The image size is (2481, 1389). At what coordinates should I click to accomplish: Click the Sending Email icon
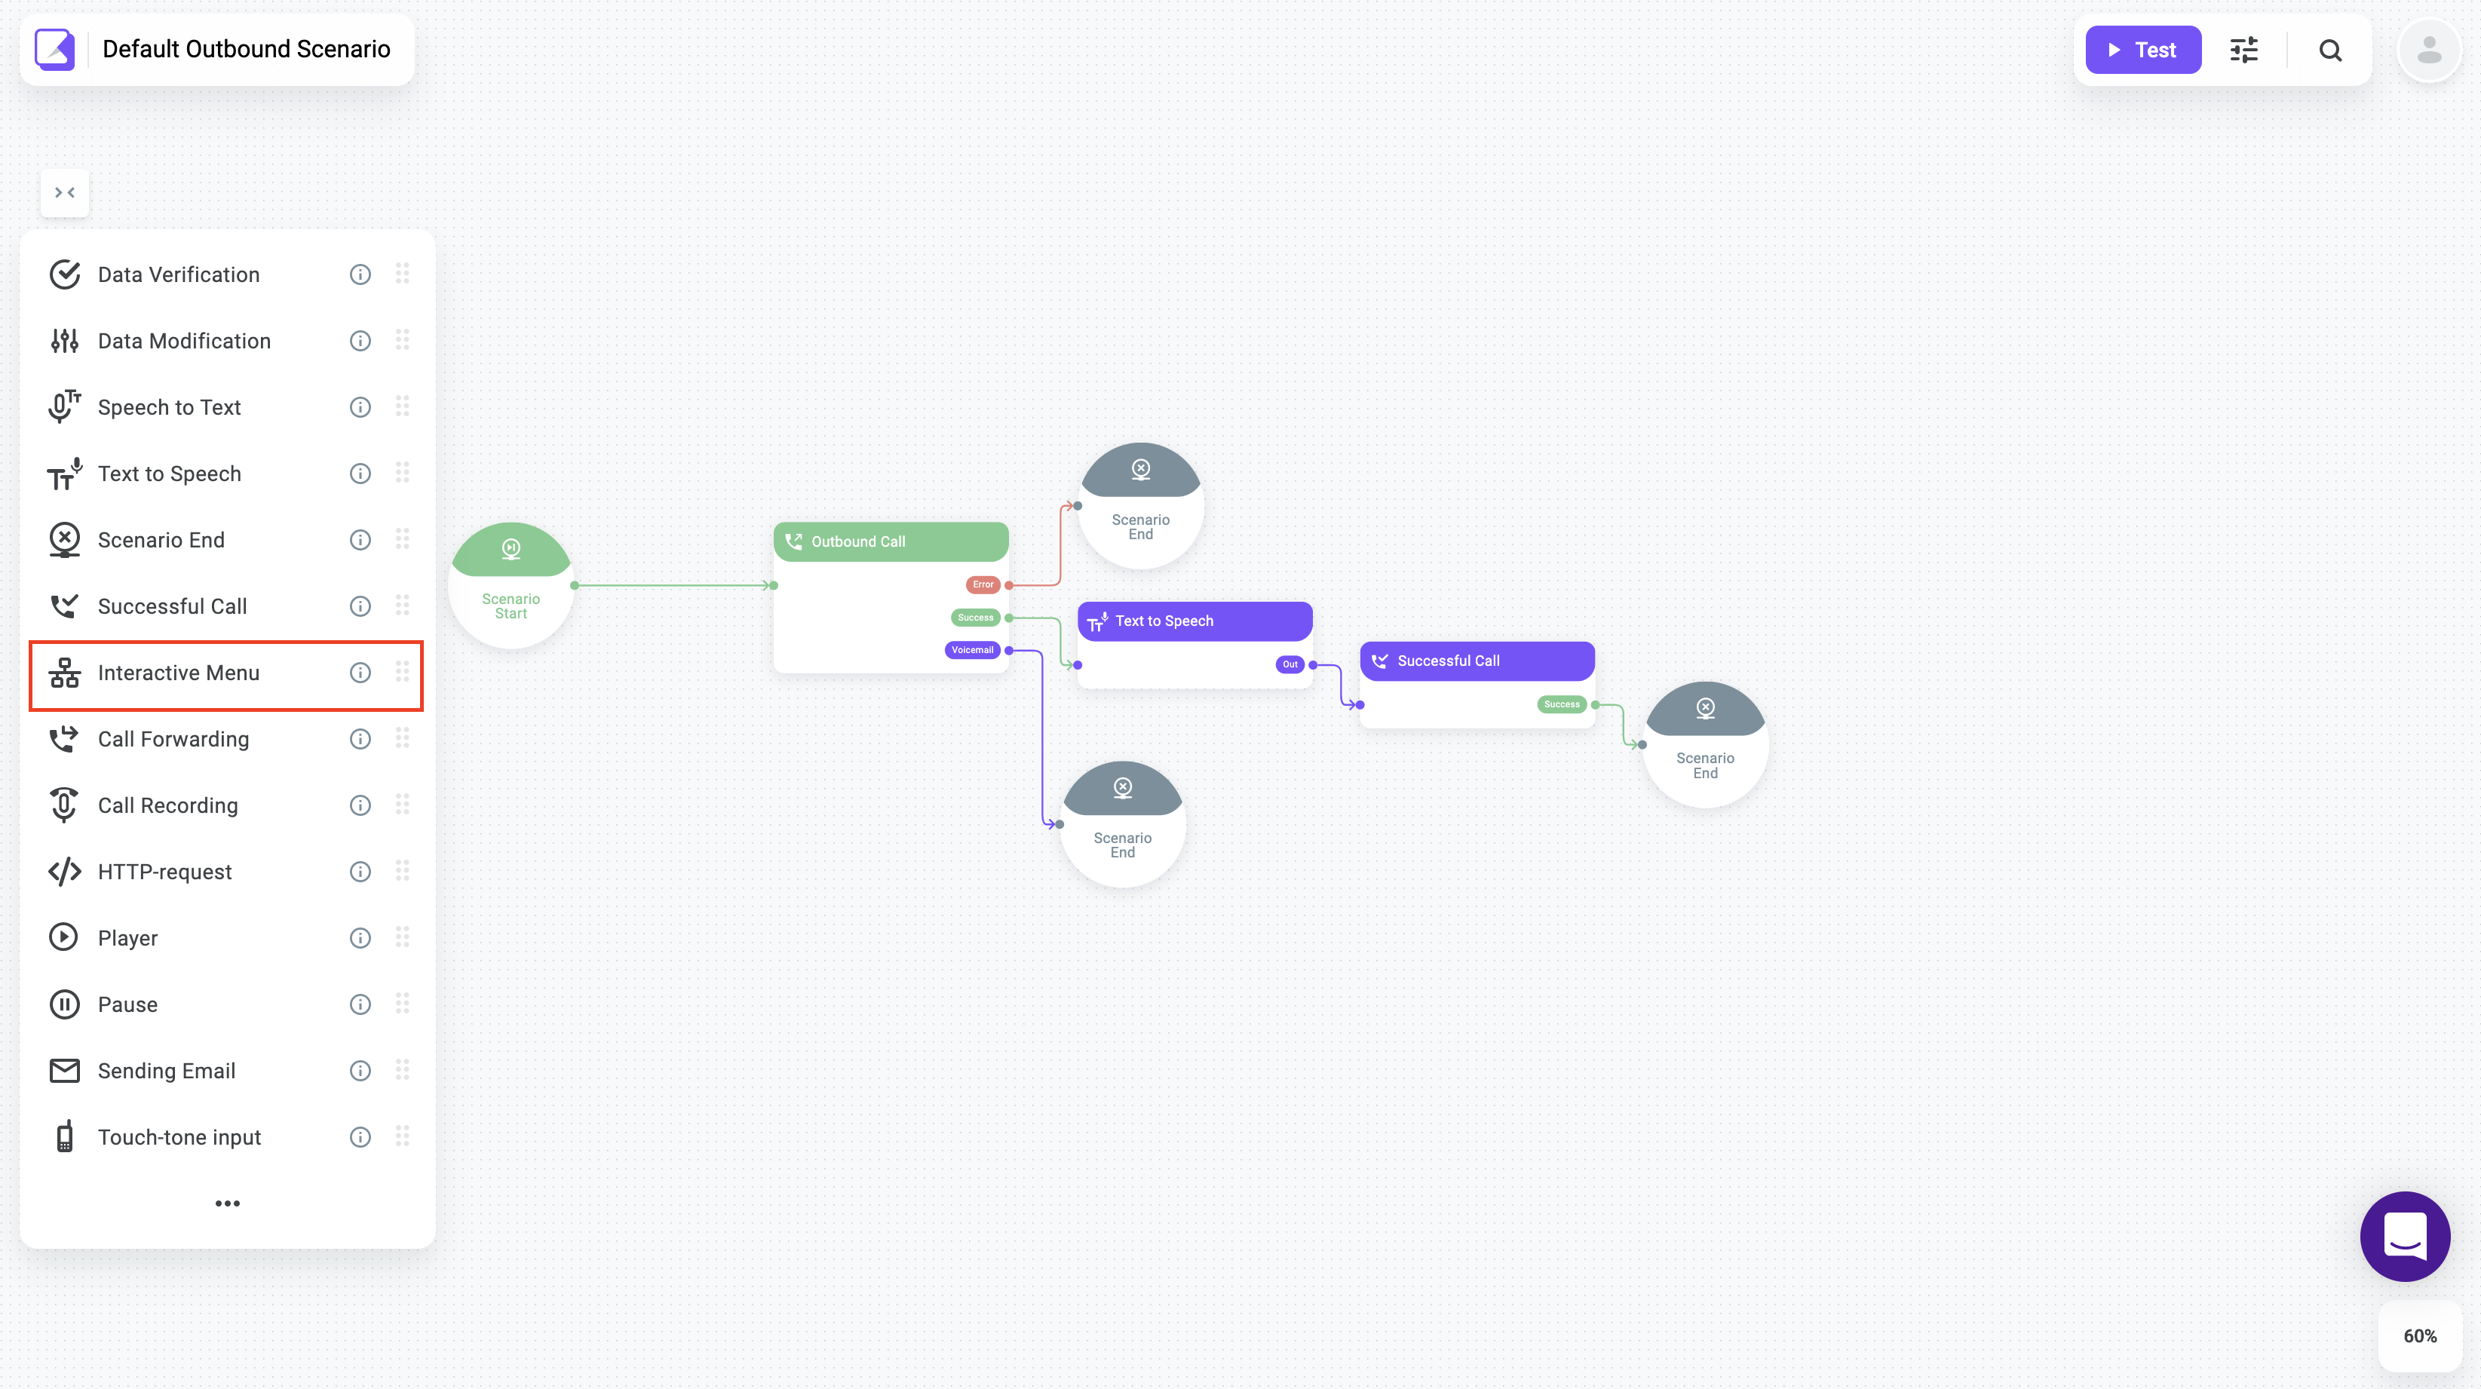click(63, 1069)
